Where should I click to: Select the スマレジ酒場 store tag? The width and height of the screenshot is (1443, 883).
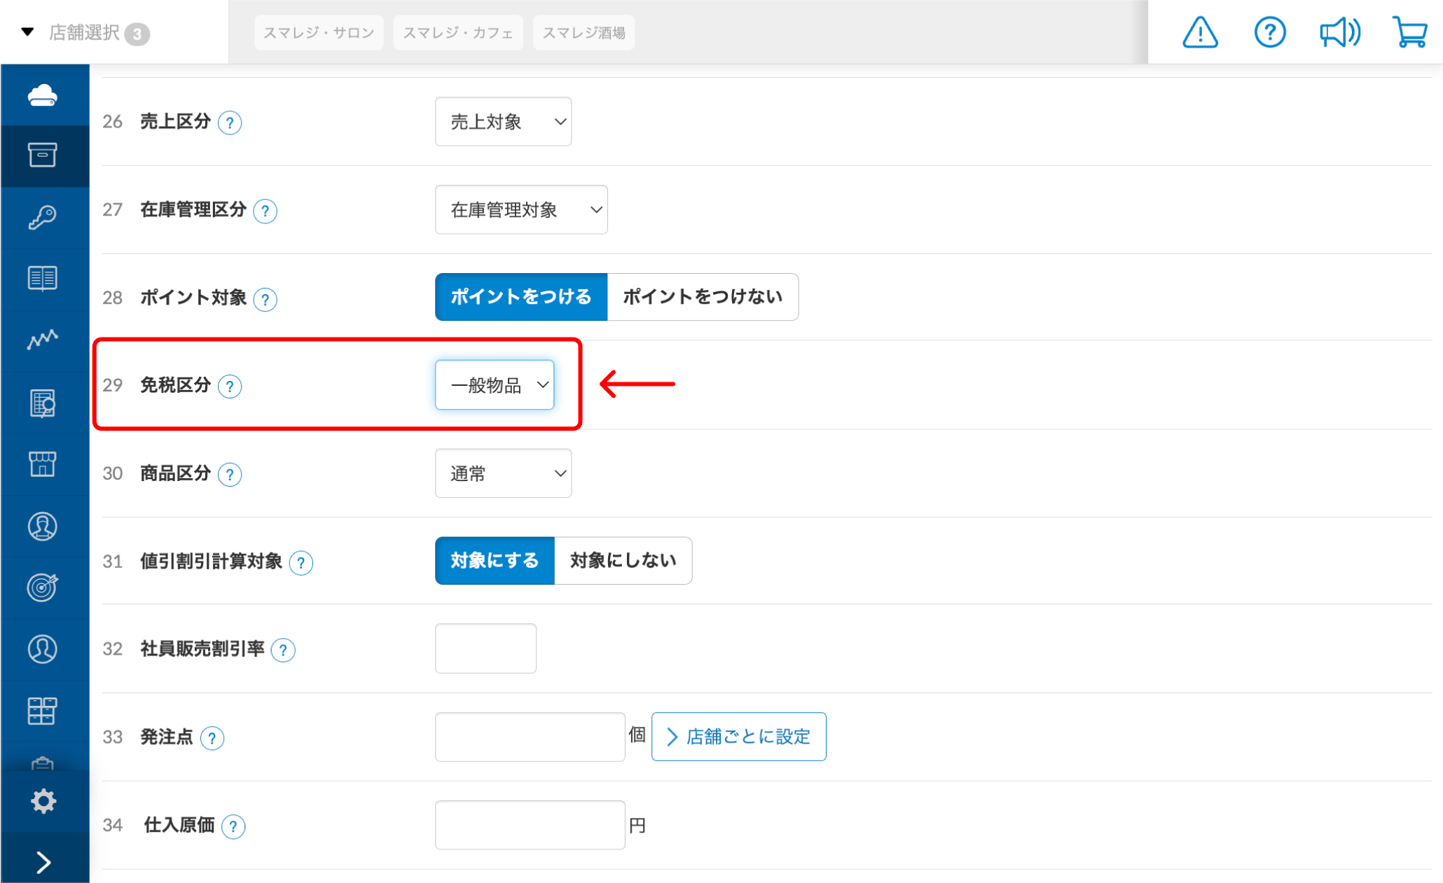pyautogui.click(x=584, y=33)
